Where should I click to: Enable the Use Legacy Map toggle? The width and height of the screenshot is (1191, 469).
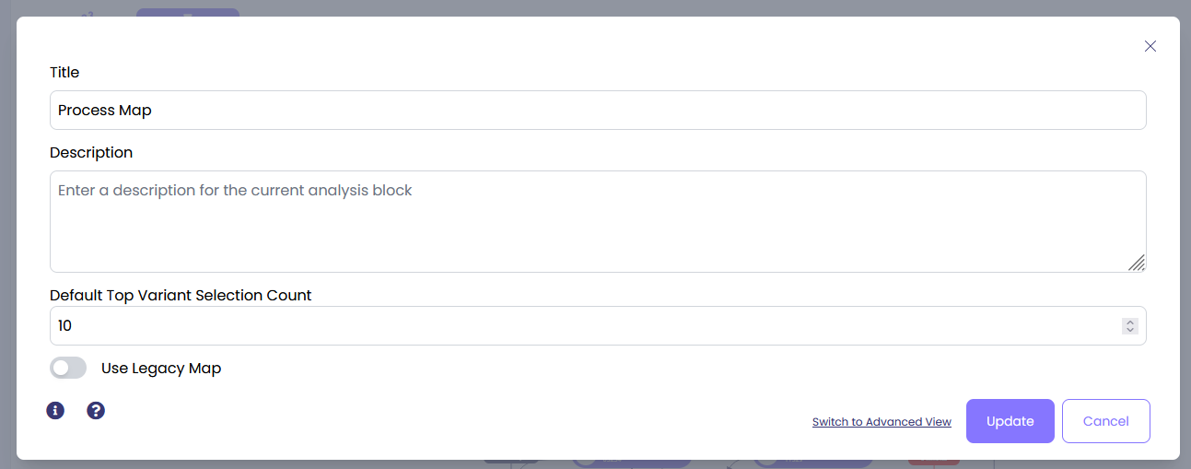click(68, 368)
